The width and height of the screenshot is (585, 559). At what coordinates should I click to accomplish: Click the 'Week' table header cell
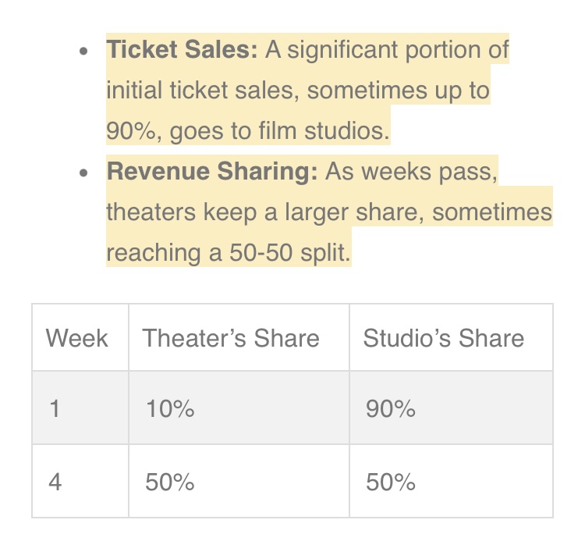point(76,338)
